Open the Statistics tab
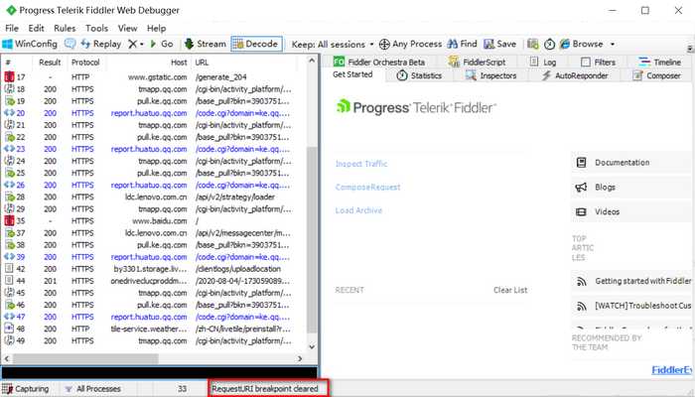Screen dimensions: 695x397 pos(419,75)
